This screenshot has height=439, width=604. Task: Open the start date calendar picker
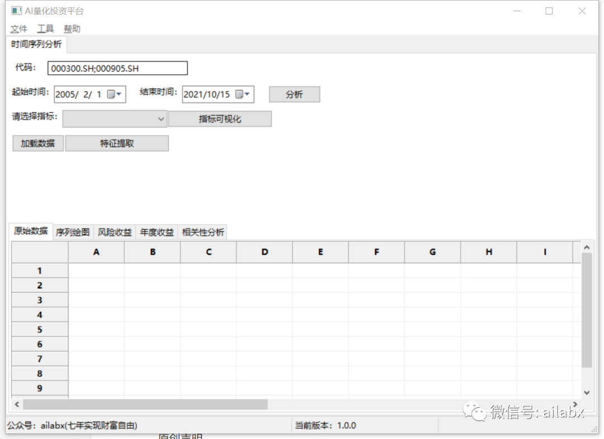pyautogui.click(x=114, y=94)
